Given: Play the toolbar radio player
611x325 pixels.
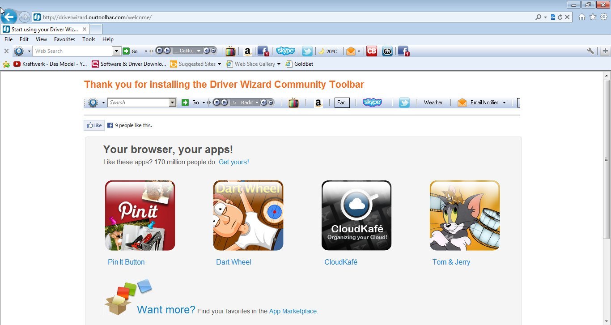Looking at the screenshot, I should (x=167, y=51).
